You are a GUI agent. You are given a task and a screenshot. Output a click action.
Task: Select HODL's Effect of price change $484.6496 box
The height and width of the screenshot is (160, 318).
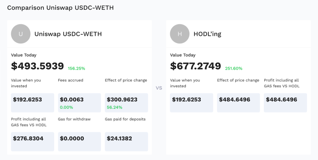(238, 103)
